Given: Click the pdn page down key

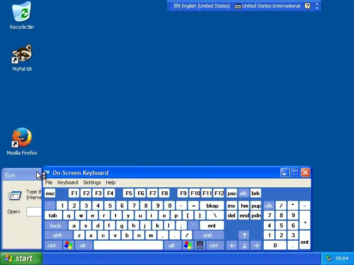Looking at the screenshot, I should (256, 216).
